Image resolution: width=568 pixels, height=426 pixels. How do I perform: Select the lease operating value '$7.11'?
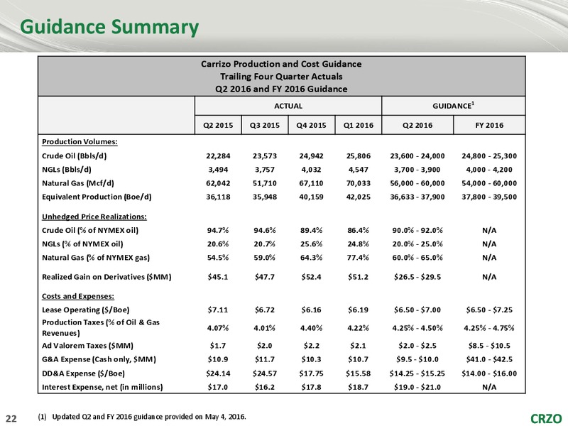(218, 310)
